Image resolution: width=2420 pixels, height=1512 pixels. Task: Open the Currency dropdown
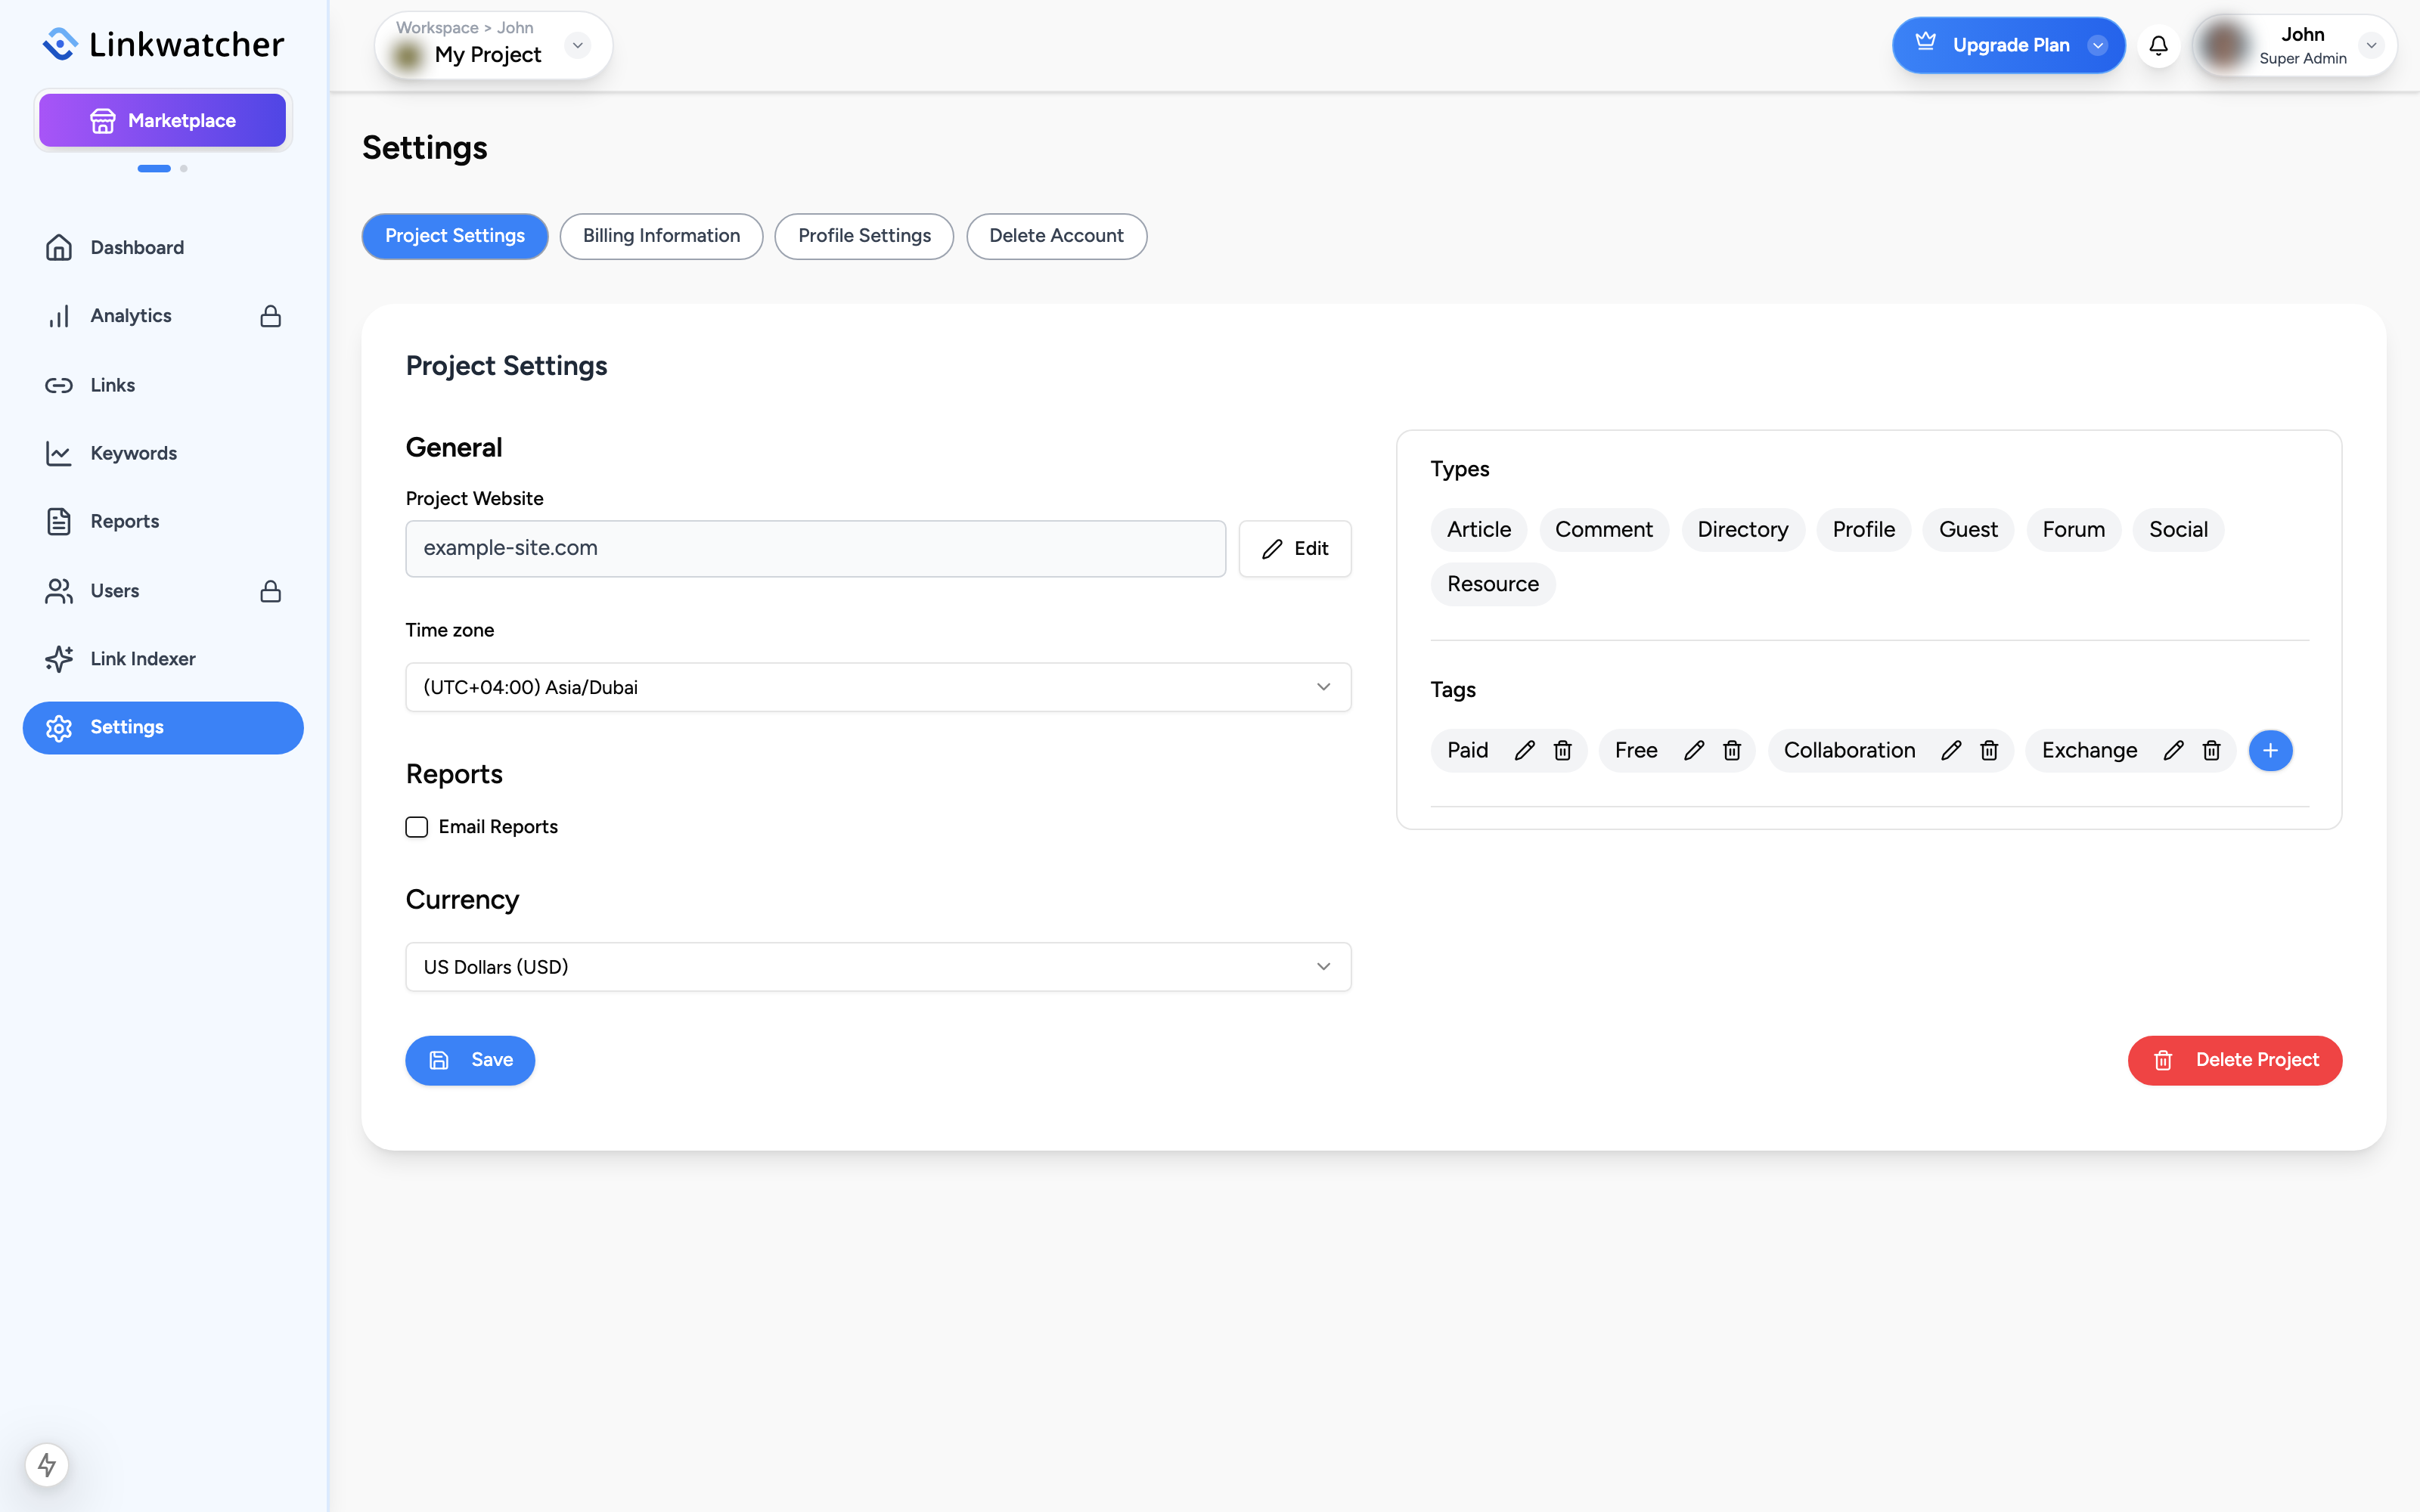(x=878, y=967)
